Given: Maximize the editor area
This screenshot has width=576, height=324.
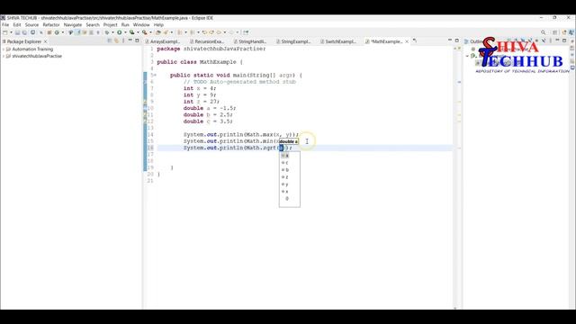Looking at the screenshot, I should [x=457, y=40].
